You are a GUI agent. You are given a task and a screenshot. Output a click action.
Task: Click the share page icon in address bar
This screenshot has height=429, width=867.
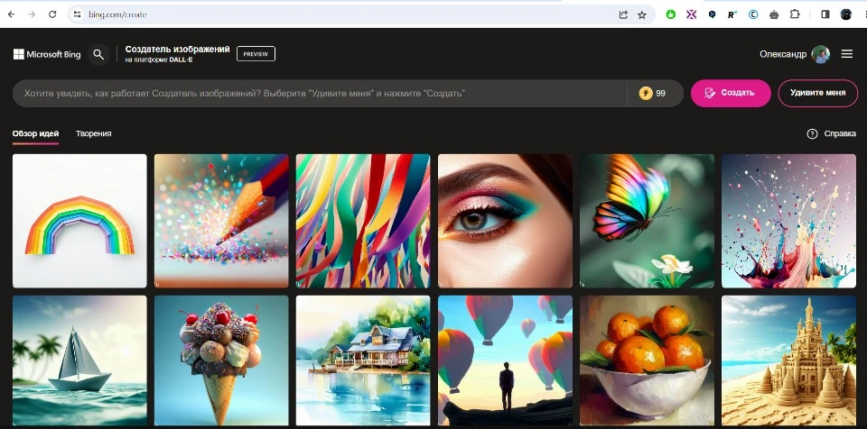623,14
